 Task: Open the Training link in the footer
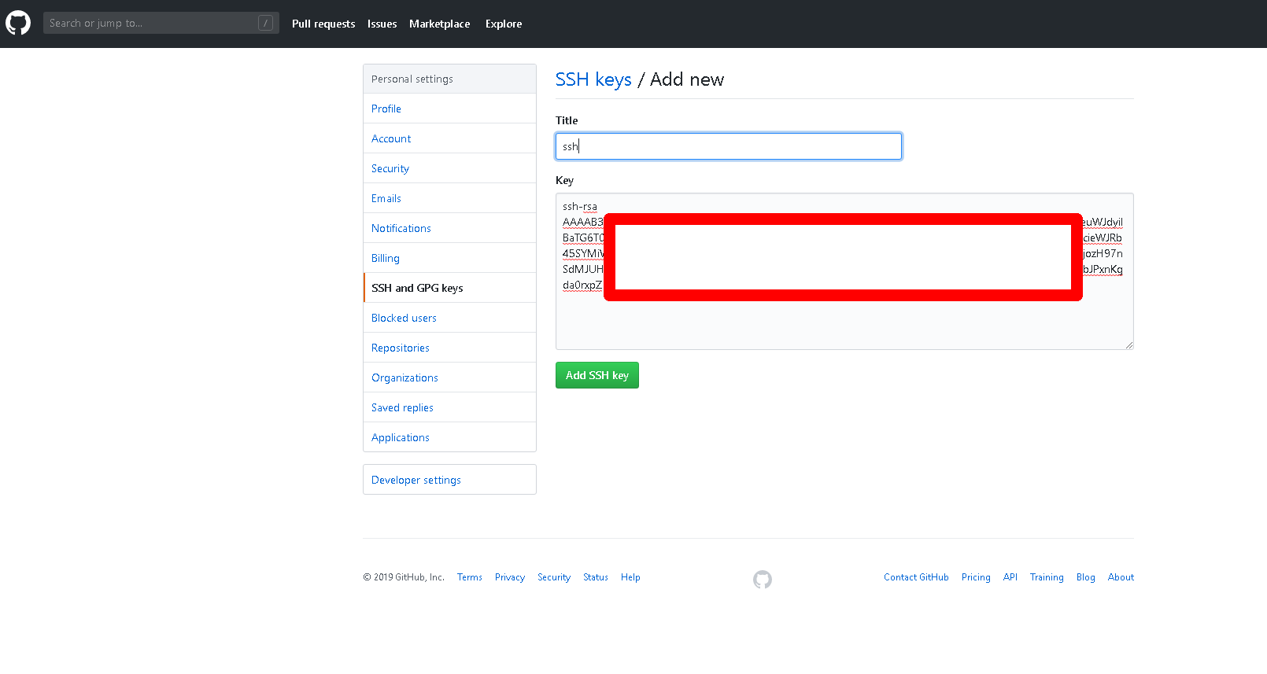point(1047,577)
